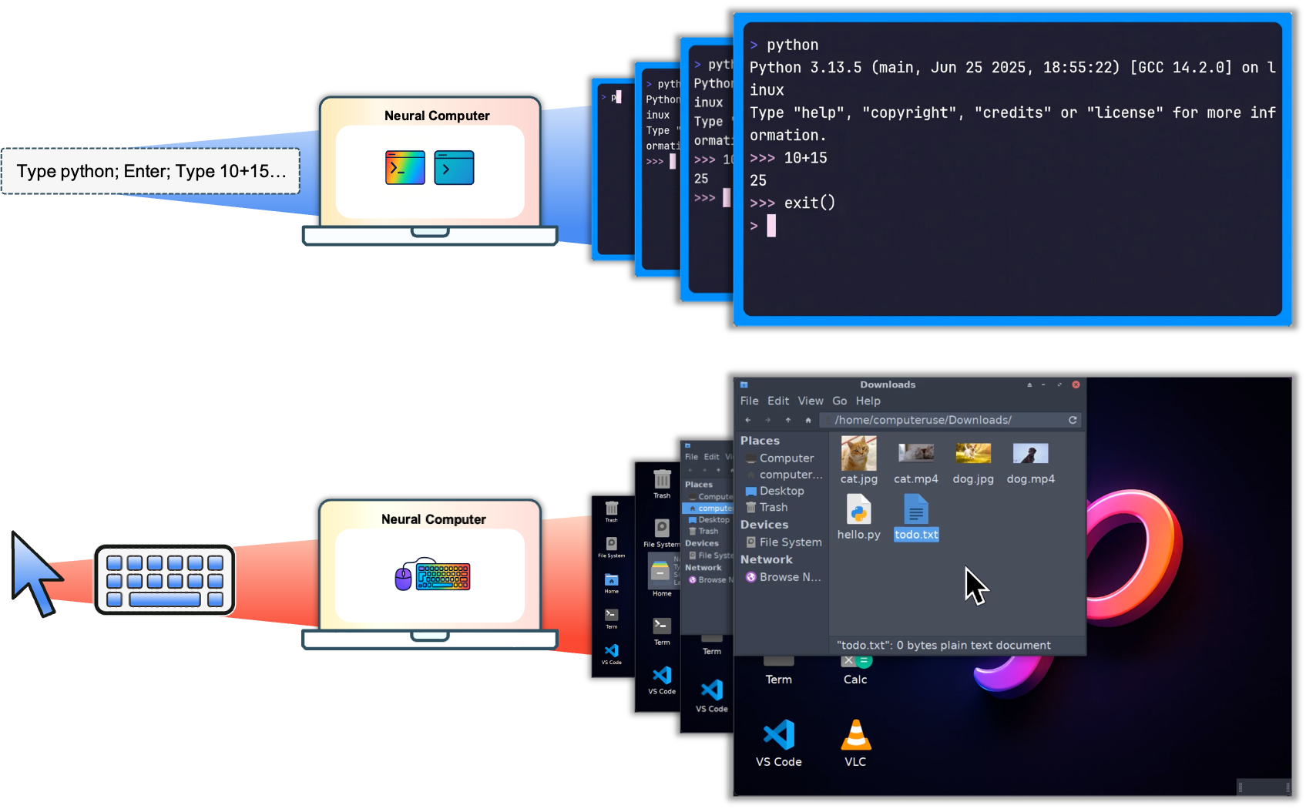
Task: Open the File menu
Action: (x=749, y=401)
